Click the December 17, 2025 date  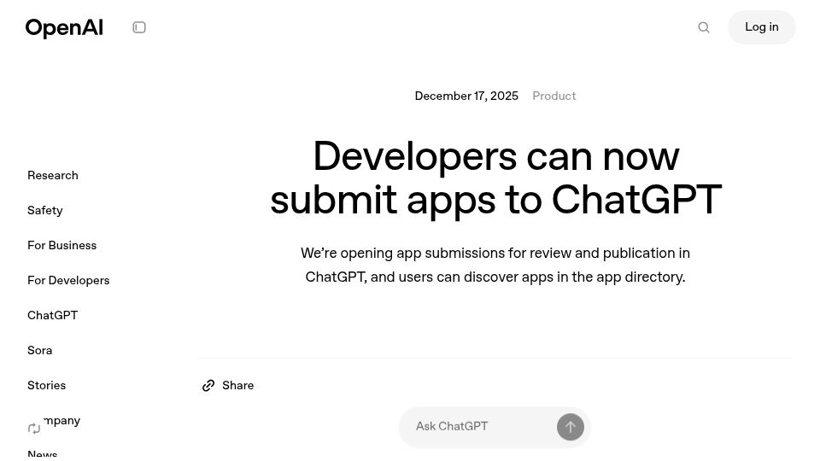[466, 96]
